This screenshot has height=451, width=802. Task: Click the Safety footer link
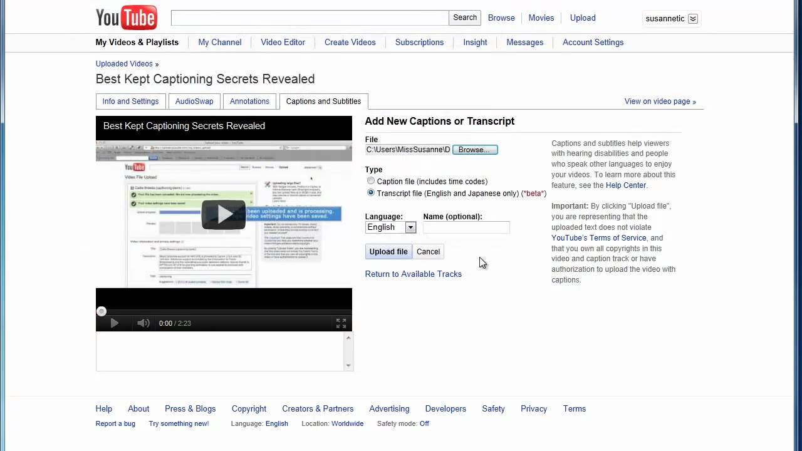(493, 409)
